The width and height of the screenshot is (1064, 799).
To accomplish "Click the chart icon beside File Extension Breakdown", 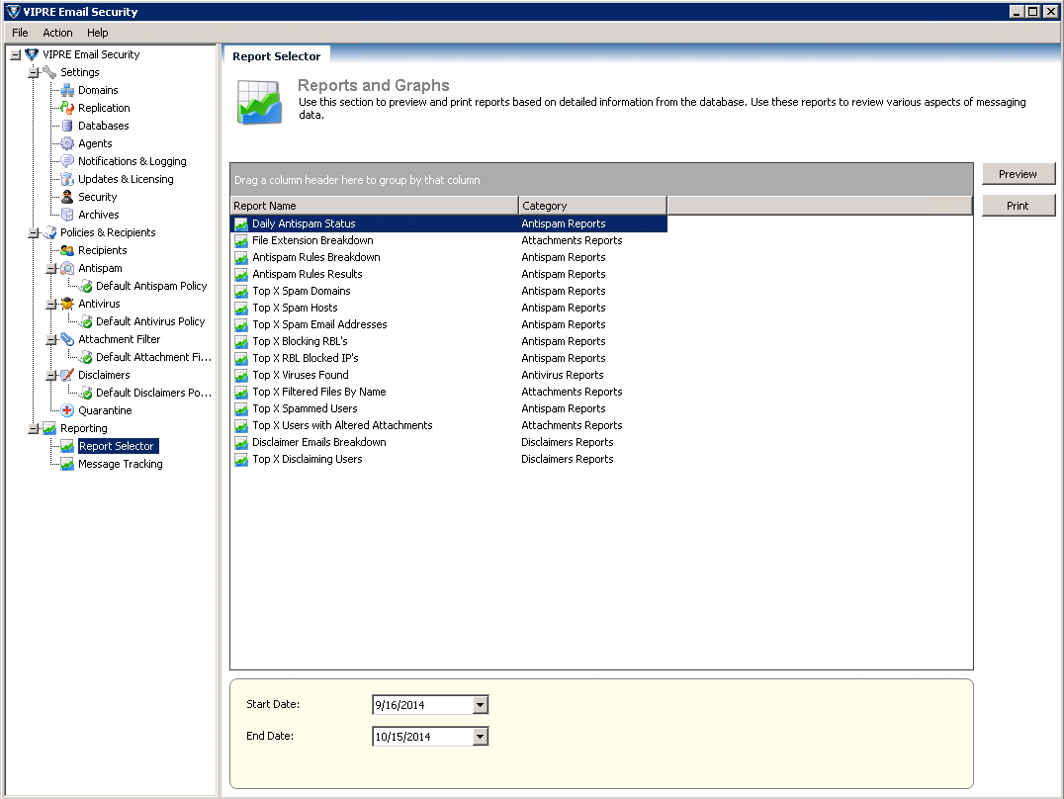I will pos(241,241).
